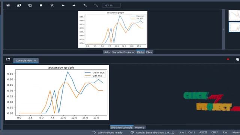Zoom in on the plot
This screenshot has width=240, height=135.
[x=85, y=5]
